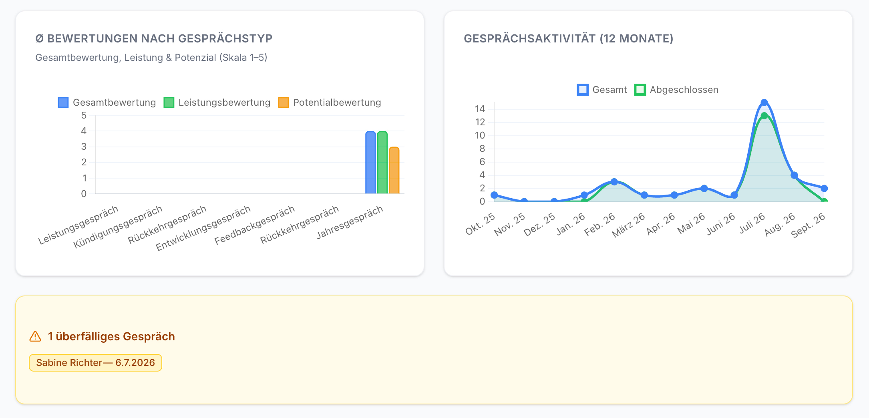869x418 pixels.
Task: Select the Jan. 26 Gesamt blue point
Action: click(x=584, y=195)
